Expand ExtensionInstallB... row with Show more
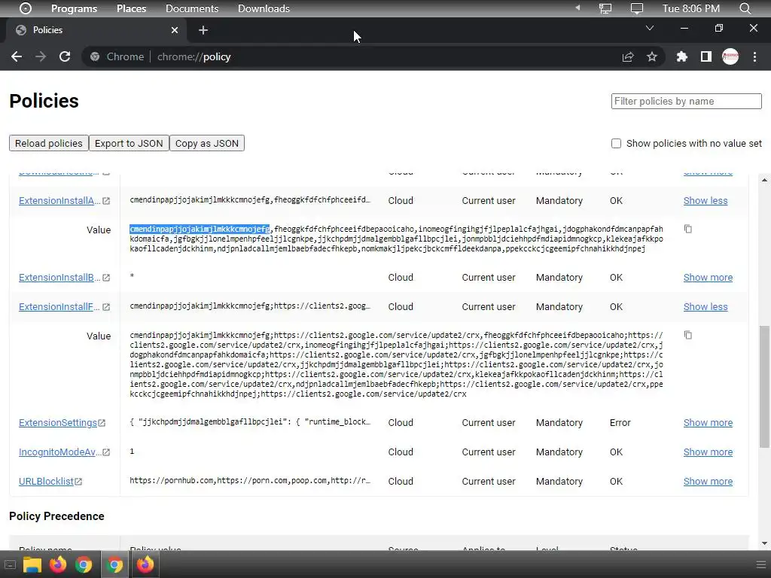Screen dimensions: 771x578 tap(708, 277)
